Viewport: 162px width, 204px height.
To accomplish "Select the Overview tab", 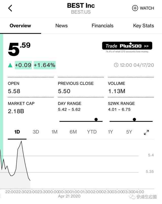I will tap(20, 26).
